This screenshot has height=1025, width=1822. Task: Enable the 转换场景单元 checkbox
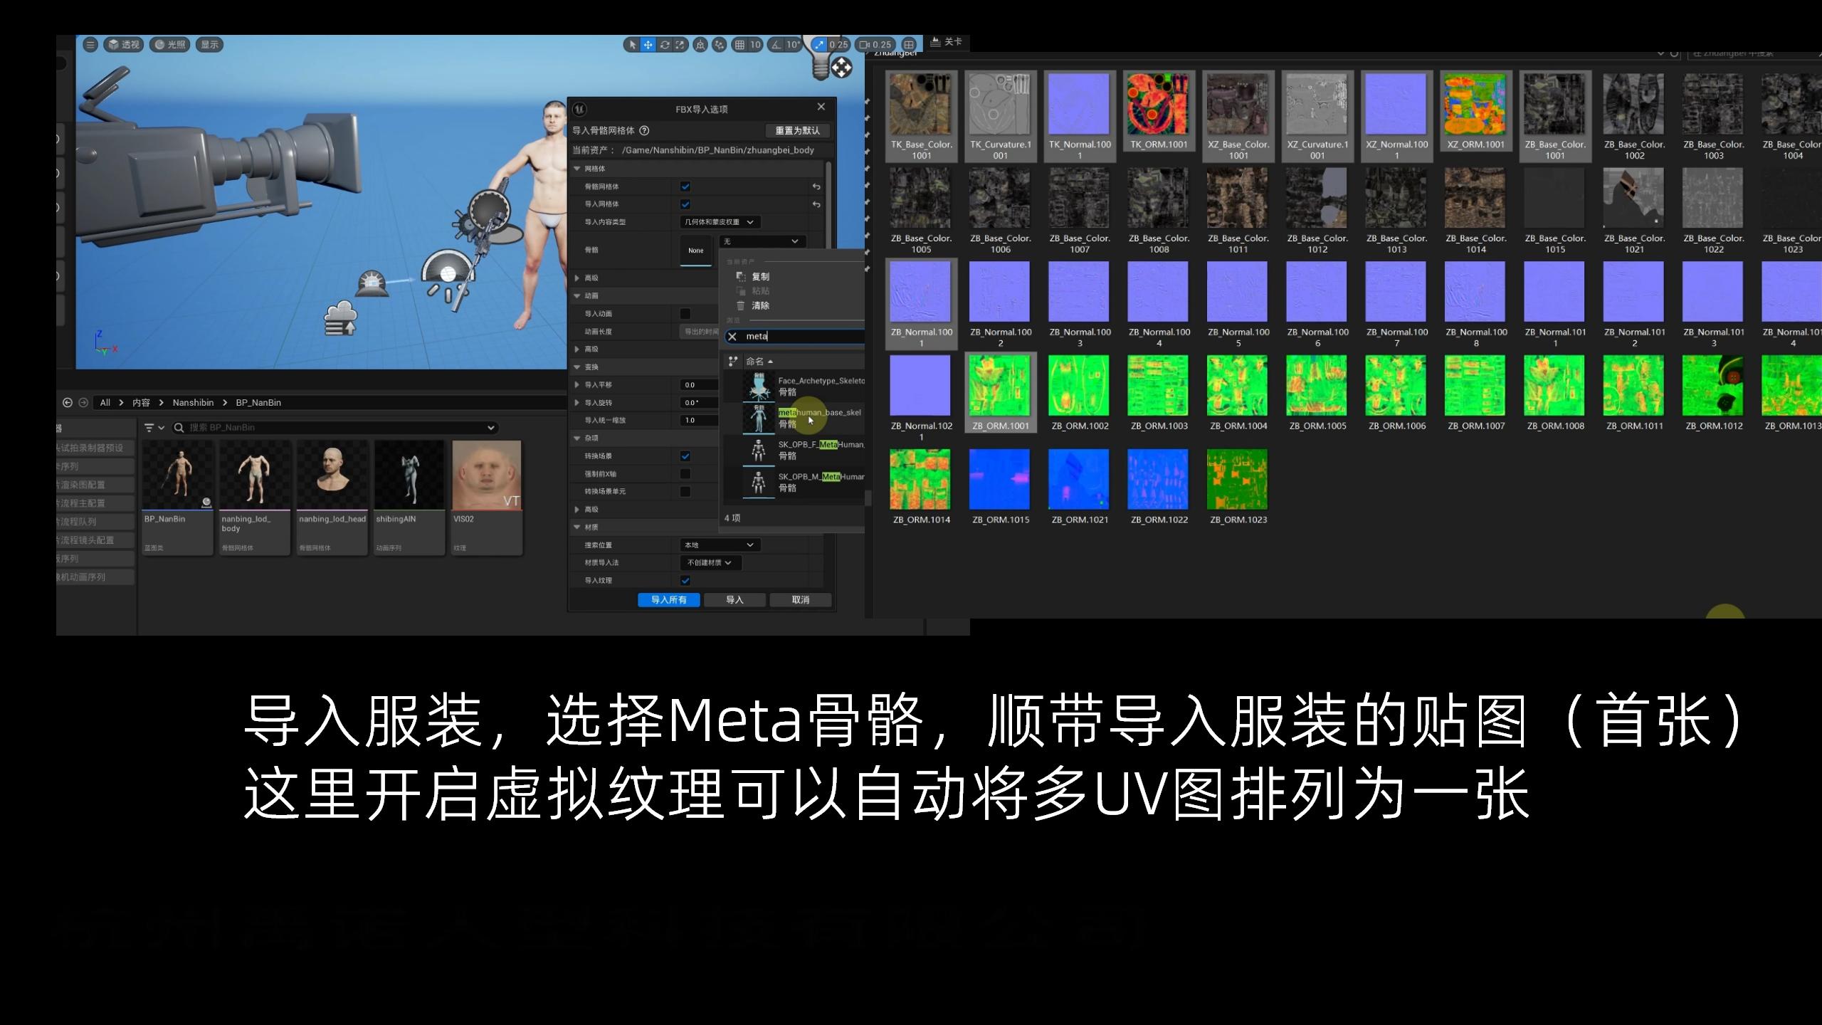pyautogui.click(x=685, y=491)
